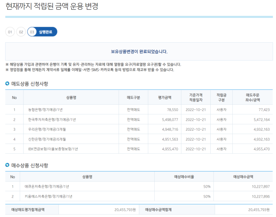This screenshot has height=217, width=276.
Task: Click the 자료열람 요구권 notice line
Action: (93, 64)
